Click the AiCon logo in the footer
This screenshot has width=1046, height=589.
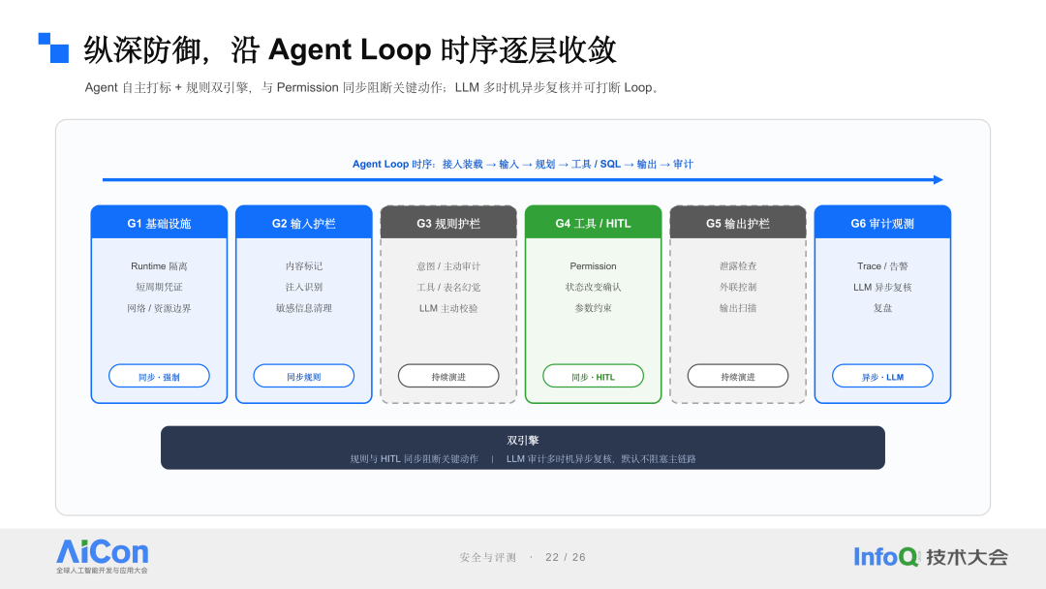tap(102, 556)
